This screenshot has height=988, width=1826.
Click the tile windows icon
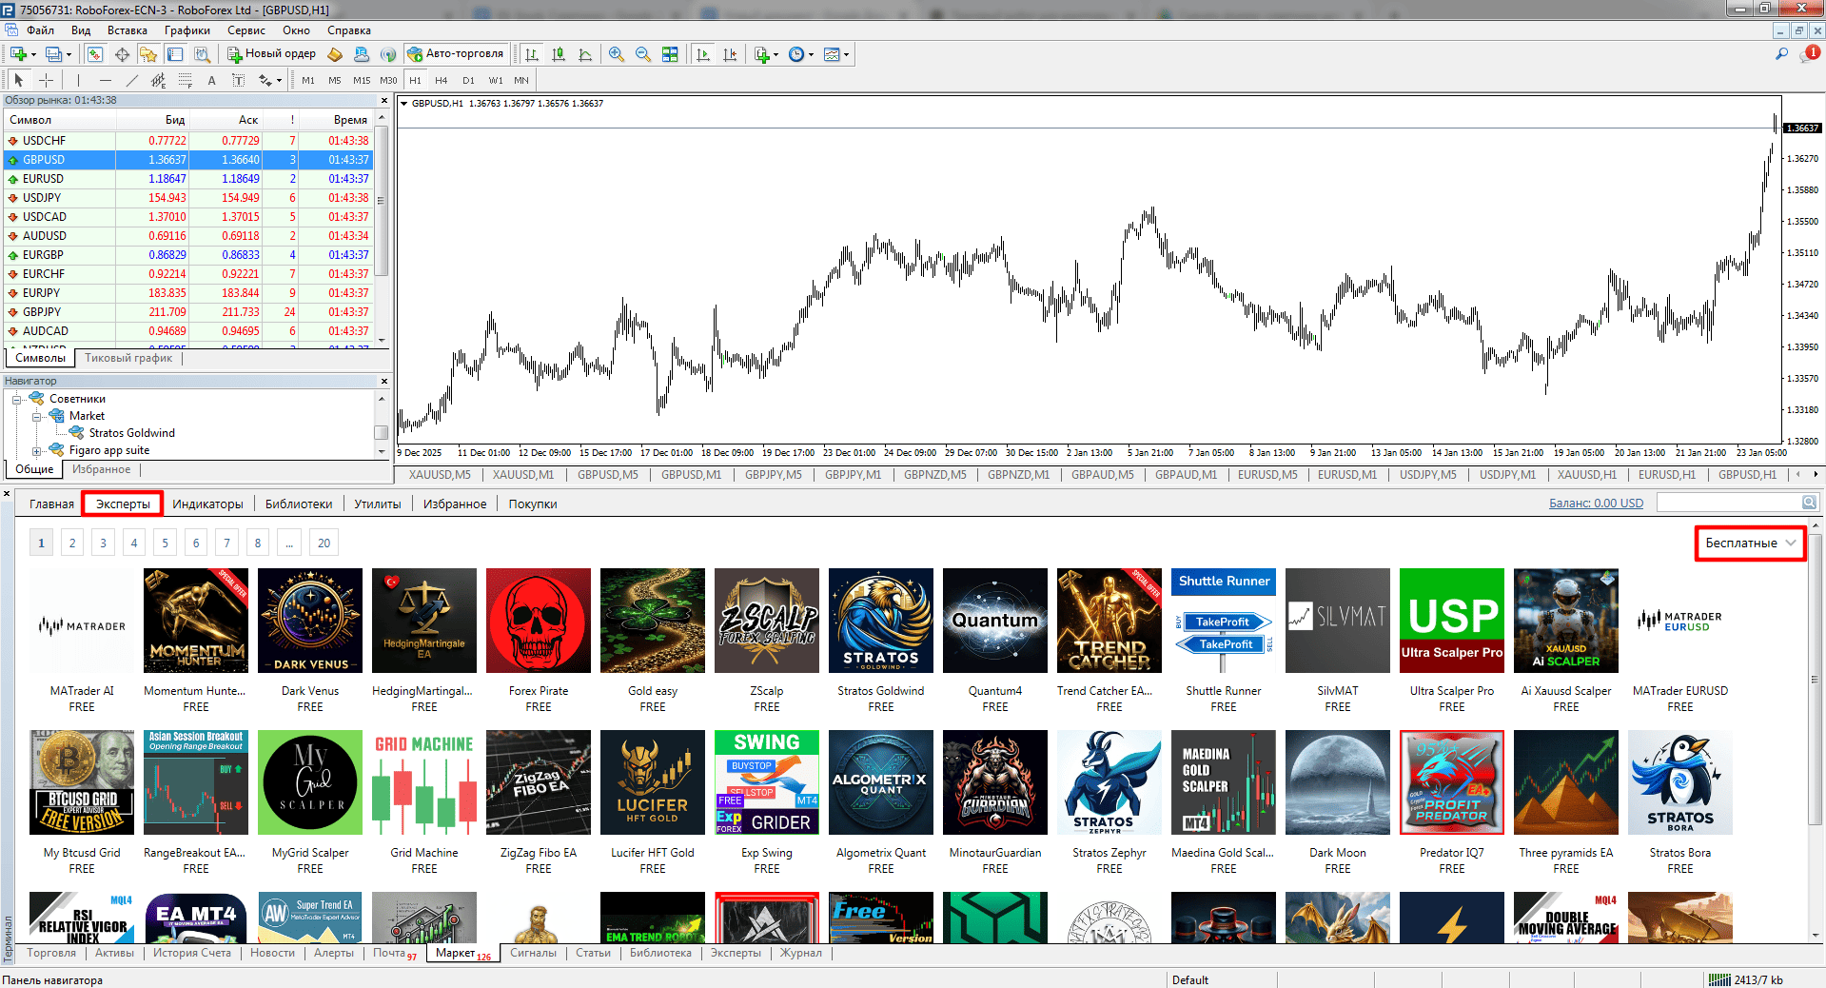(x=670, y=54)
